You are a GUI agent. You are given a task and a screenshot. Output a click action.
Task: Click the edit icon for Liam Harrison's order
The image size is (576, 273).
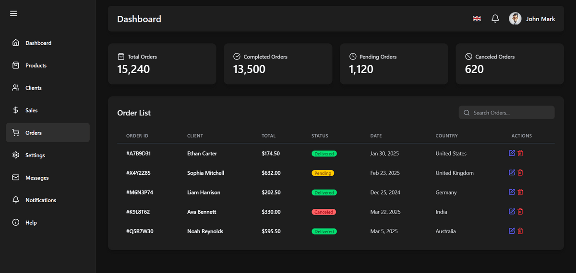click(512, 192)
